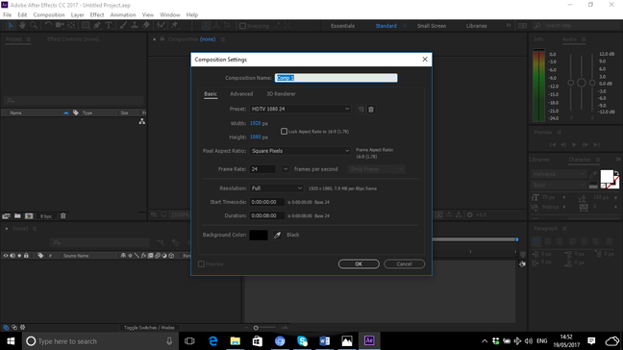
Task: Select the Clone Stamp tool
Action: [135, 25]
